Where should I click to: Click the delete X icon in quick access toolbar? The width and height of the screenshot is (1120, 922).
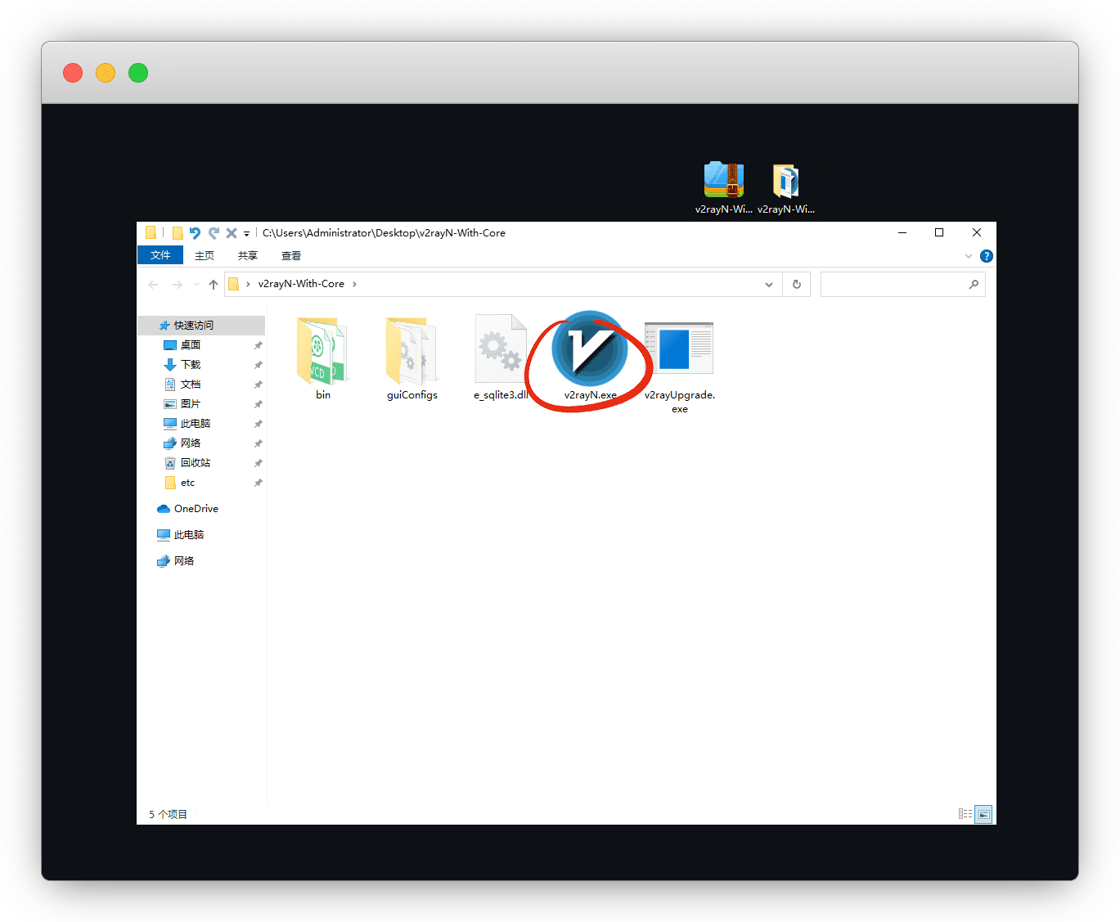[232, 233]
